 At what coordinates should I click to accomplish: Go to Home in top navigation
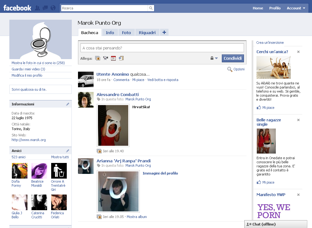pos(258,8)
